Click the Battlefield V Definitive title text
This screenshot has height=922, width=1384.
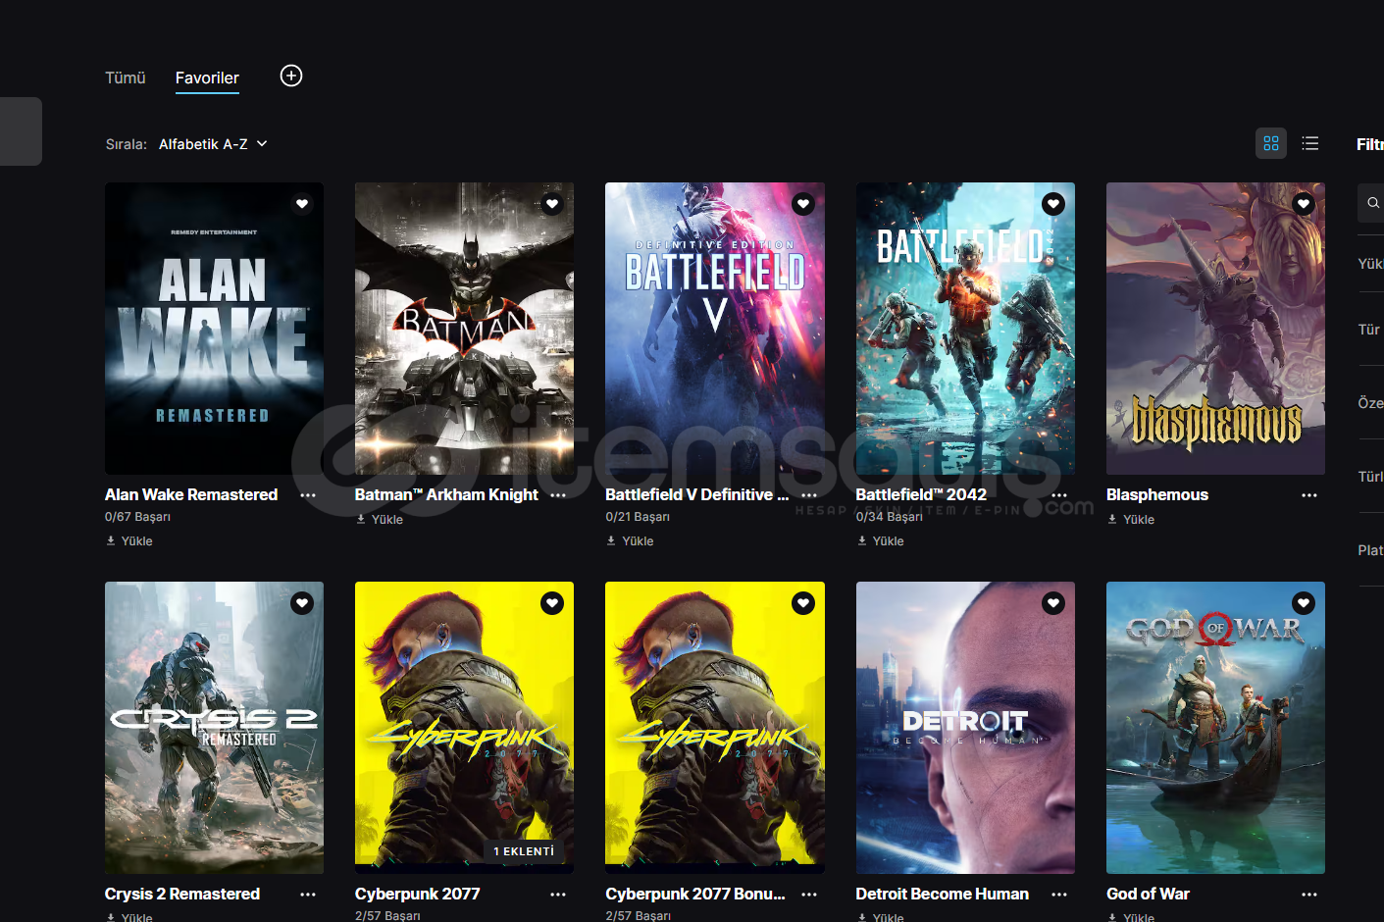(696, 494)
